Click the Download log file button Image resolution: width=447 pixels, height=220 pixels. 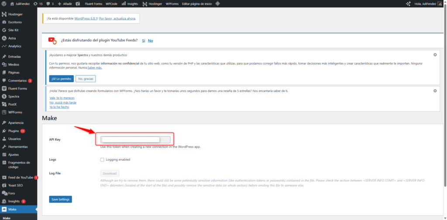pyautogui.click(x=110, y=174)
